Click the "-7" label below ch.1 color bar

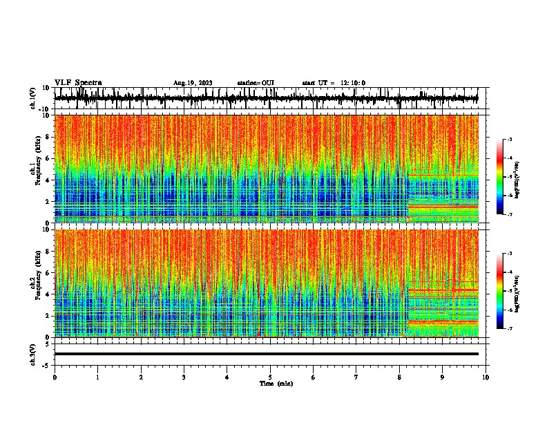click(x=510, y=214)
